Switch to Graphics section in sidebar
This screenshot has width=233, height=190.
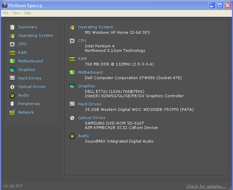(27, 70)
